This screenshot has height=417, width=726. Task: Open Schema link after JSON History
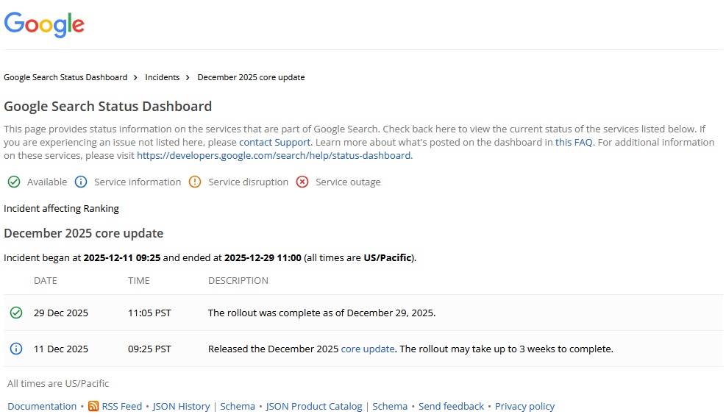point(238,407)
